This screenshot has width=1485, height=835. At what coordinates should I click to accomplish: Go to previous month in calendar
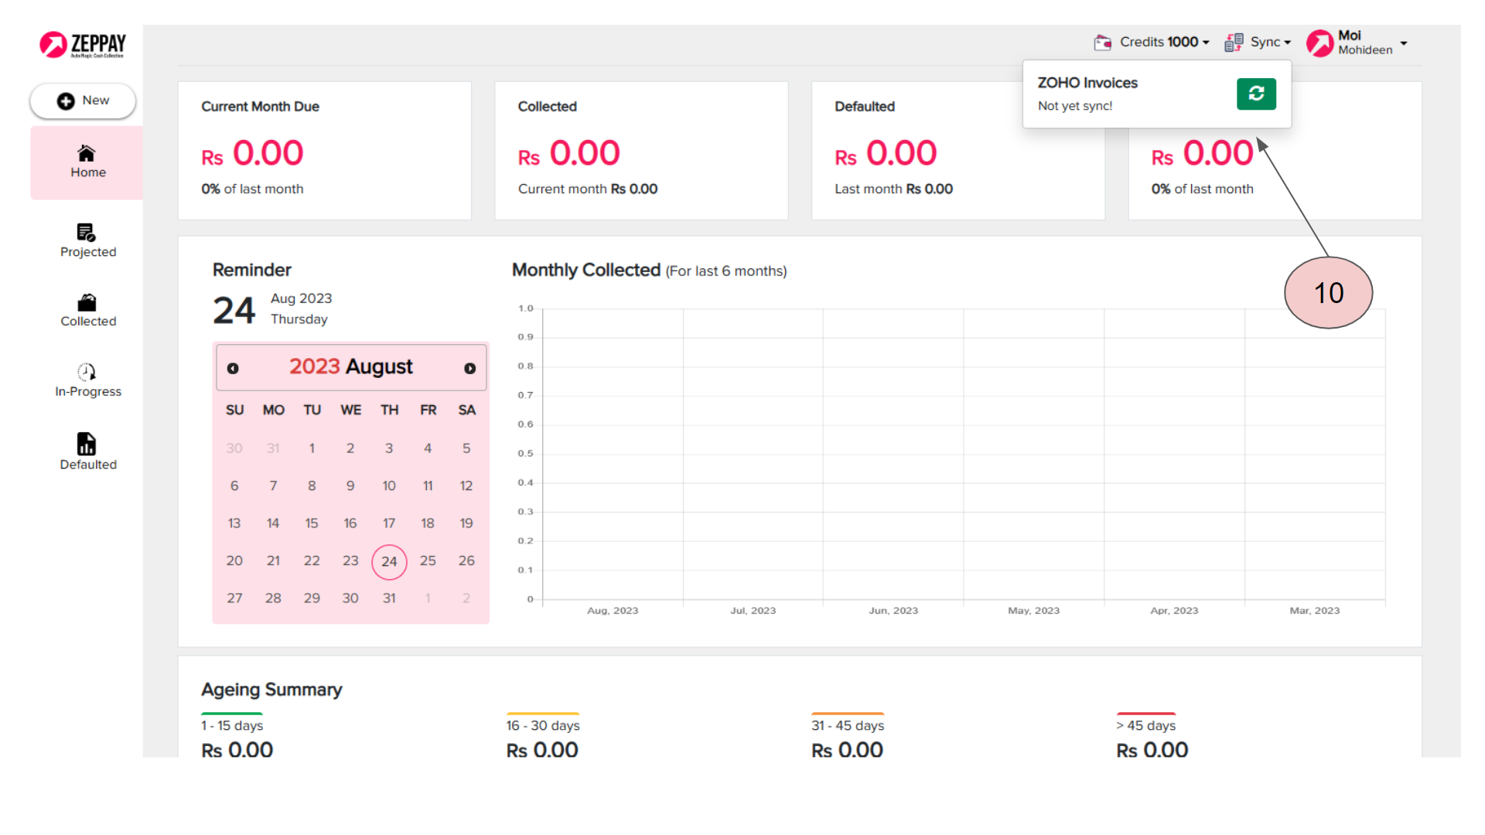[233, 369]
